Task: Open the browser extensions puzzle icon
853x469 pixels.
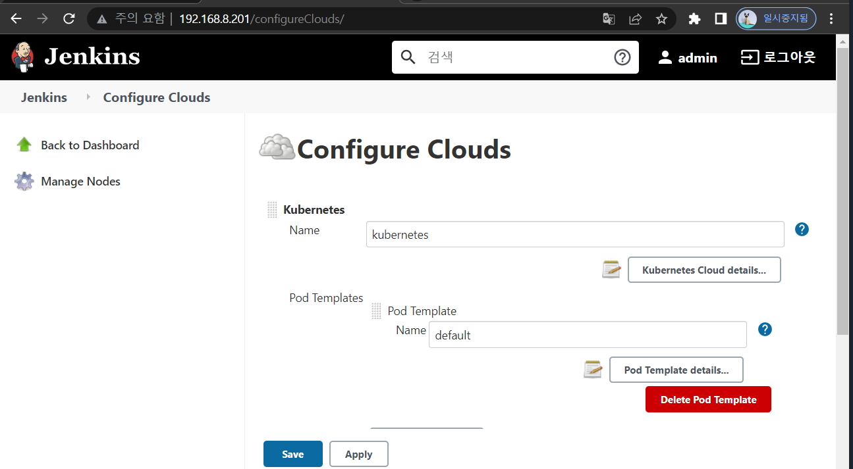Action: click(x=694, y=19)
